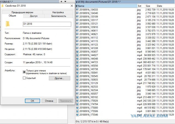This screenshot has width=175, height=124.
Task: Click the mp4 icon beside 20180916_144723
Action: pos(77,62)
